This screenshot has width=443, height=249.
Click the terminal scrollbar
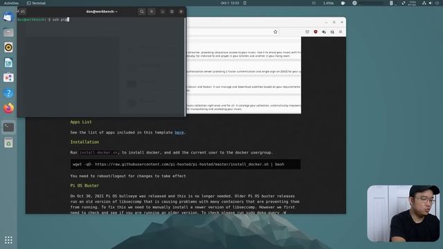pyautogui.click(x=185, y=66)
